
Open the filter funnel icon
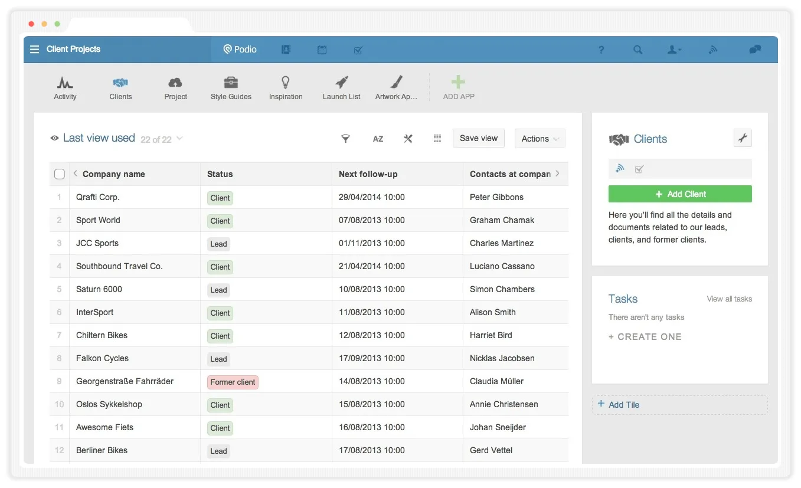346,139
